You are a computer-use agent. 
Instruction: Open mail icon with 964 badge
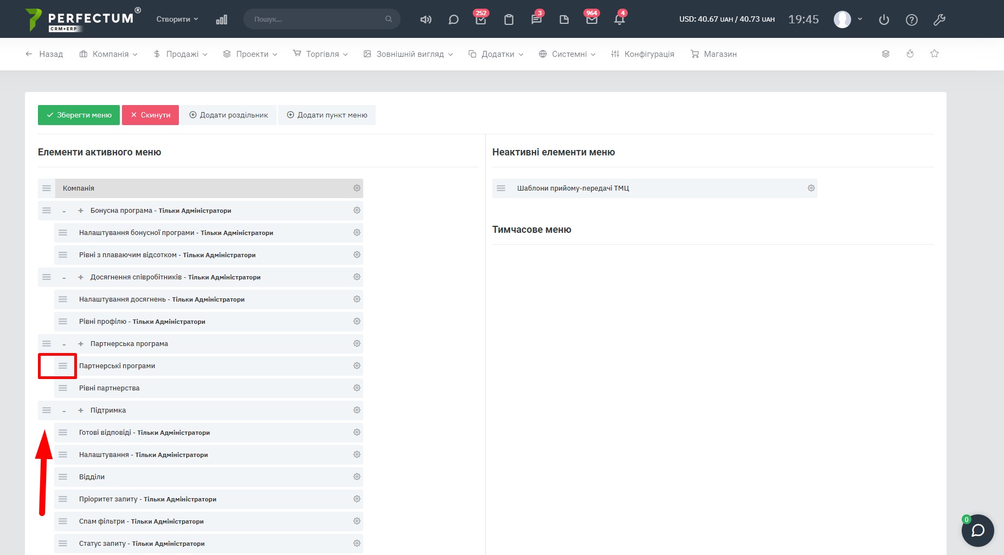point(591,19)
